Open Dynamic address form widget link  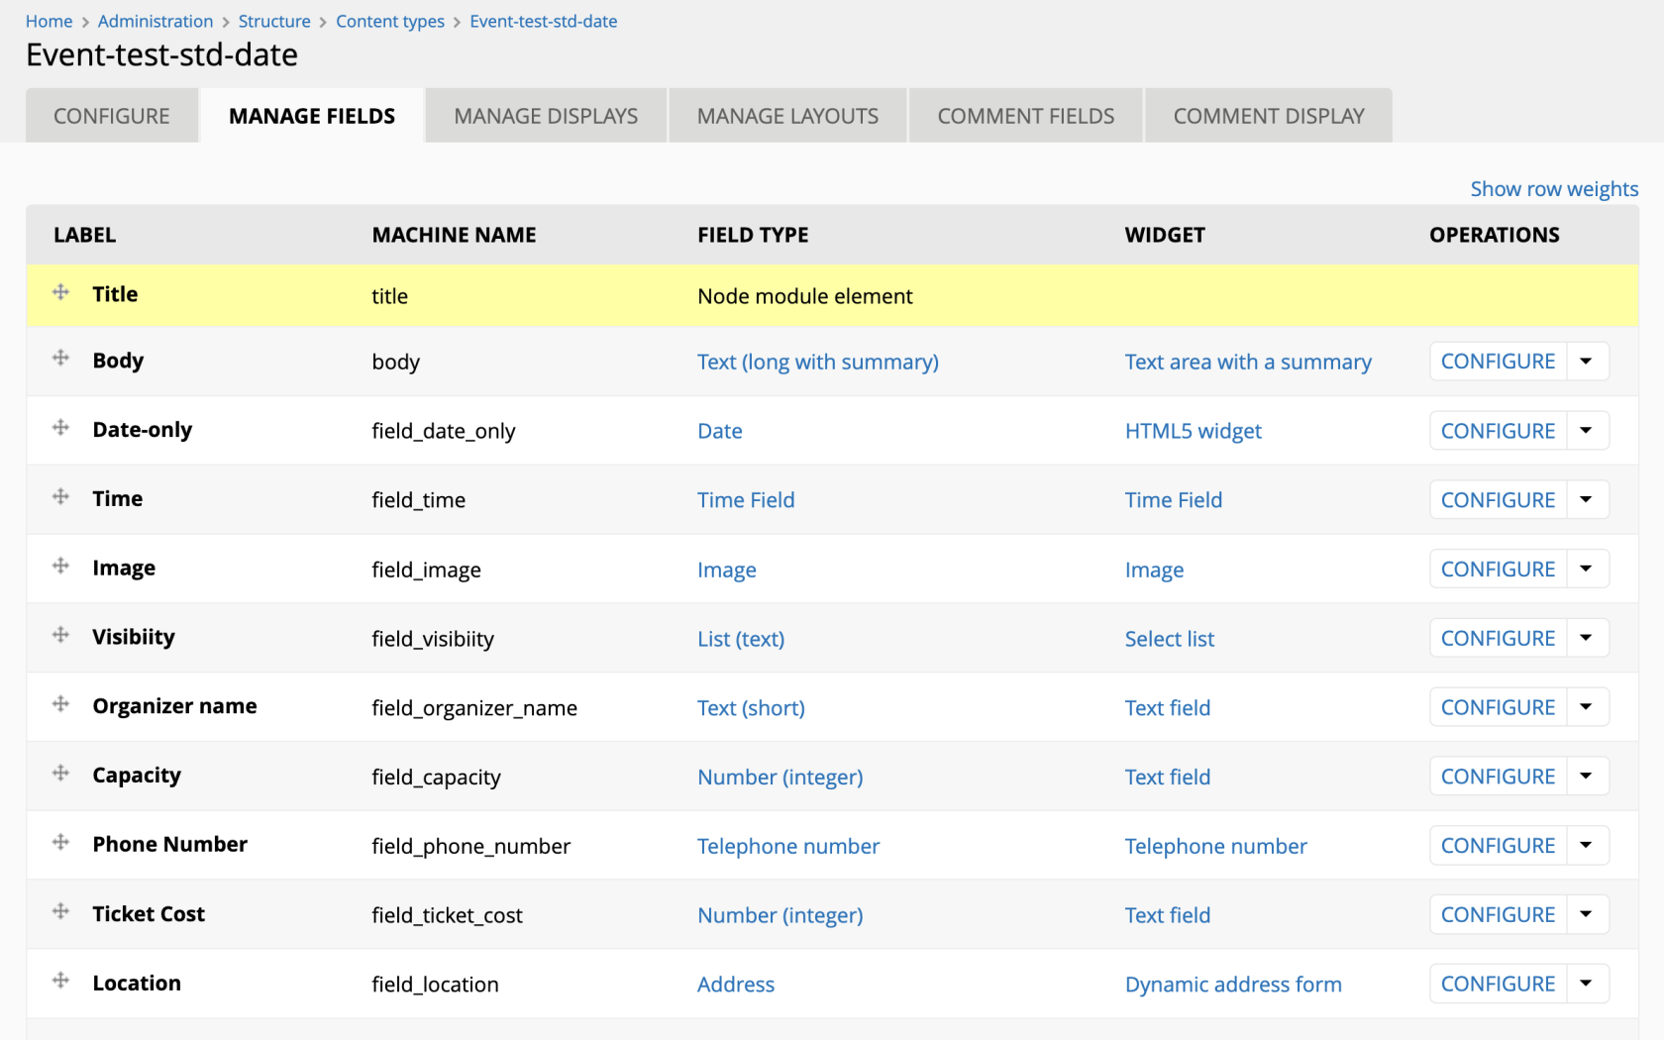1233,985
